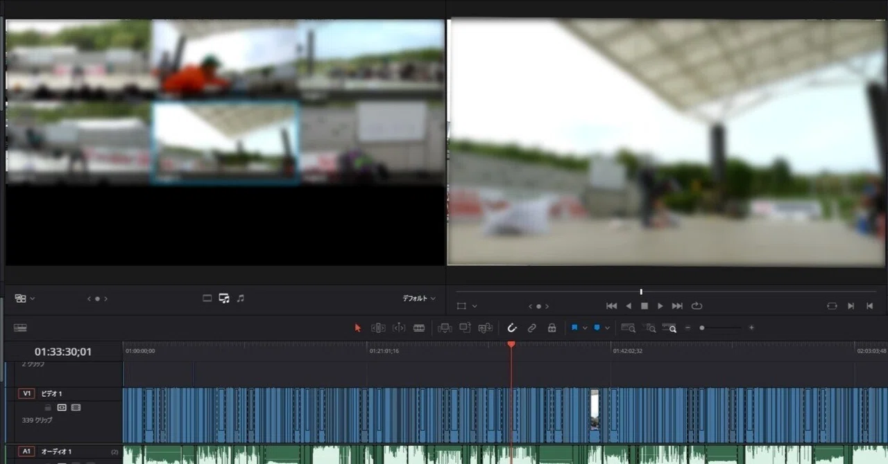The image size is (888, 464).
Task: Switch to multicam angle with orange-jacket person
Action: (225, 59)
